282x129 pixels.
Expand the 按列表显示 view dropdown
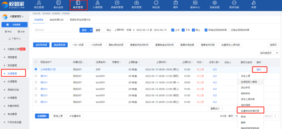(269, 53)
